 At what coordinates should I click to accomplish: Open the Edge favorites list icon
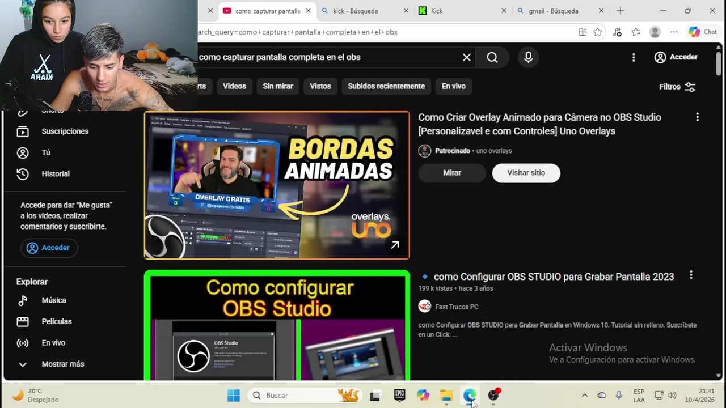click(636, 32)
